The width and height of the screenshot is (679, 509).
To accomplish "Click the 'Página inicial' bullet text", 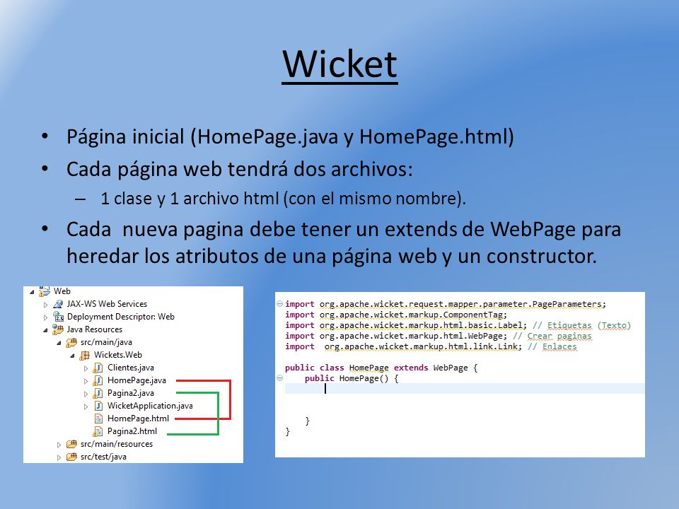I will pos(290,136).
